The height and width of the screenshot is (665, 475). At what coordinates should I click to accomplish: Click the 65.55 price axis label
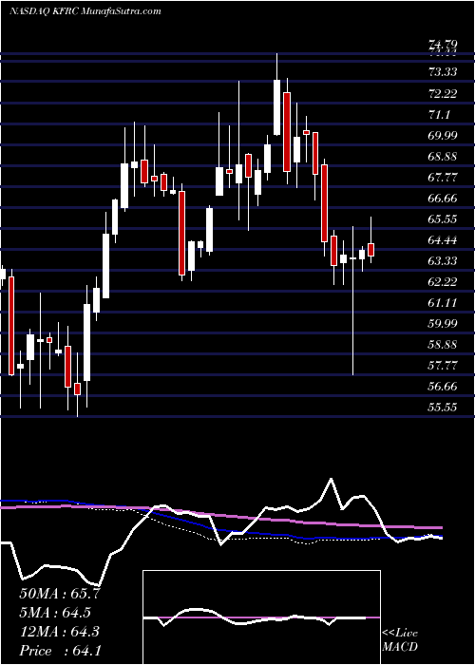(443, 219)
